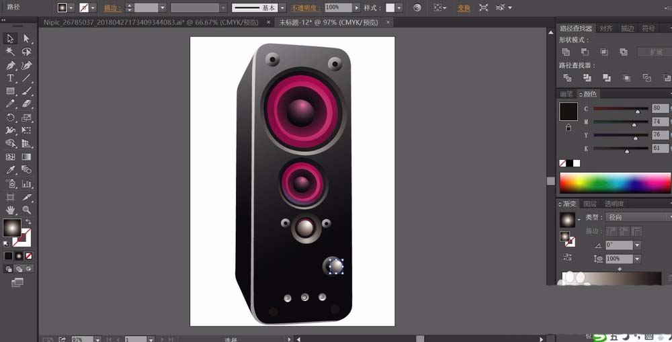This screenshot has width=672, height=342.
Task: Open the aspect ratio 100% dropdown
Action: point(637,259)
